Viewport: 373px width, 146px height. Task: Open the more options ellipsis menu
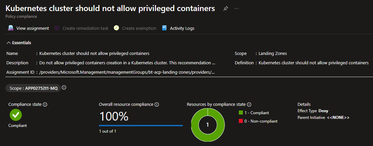[236, 9]
